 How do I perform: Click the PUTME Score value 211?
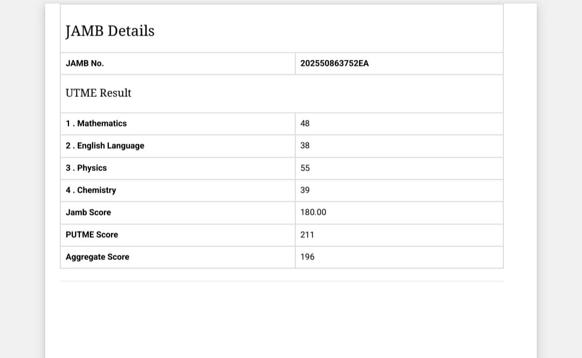(x=307, y=235)
